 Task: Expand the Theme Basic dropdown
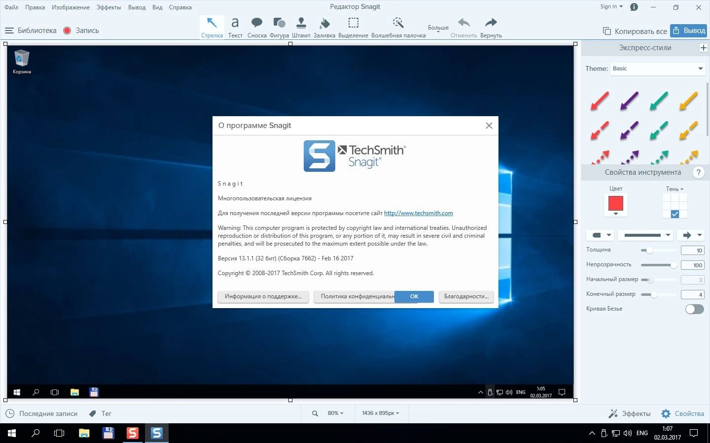(x=658, y=68)
